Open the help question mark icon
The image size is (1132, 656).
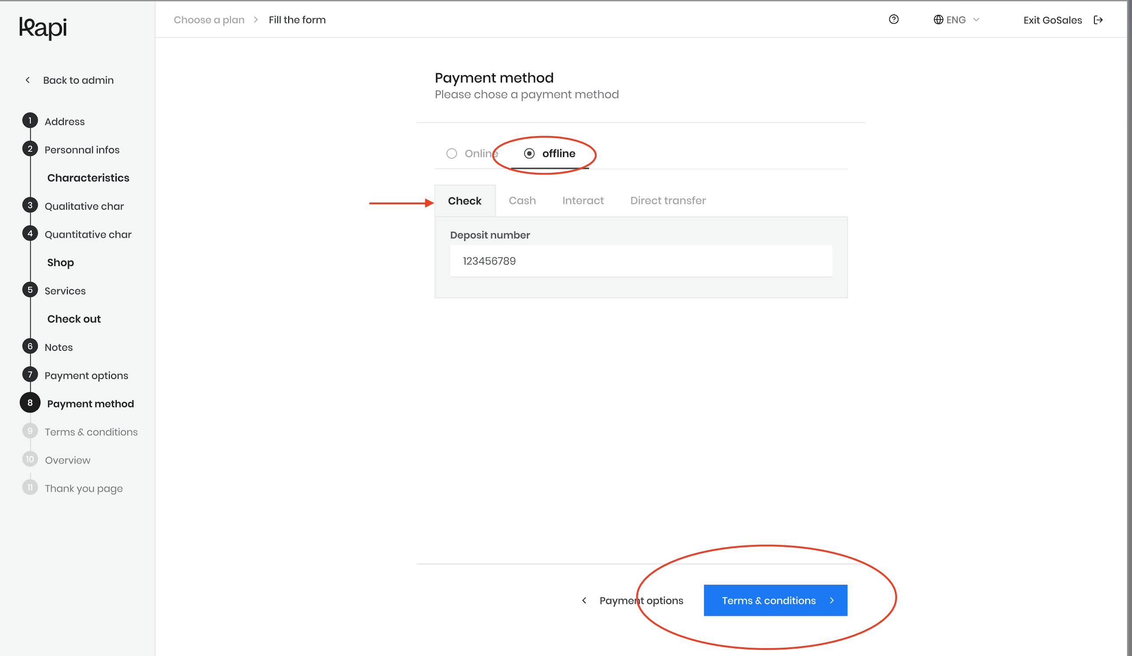(x=894, y=19)
